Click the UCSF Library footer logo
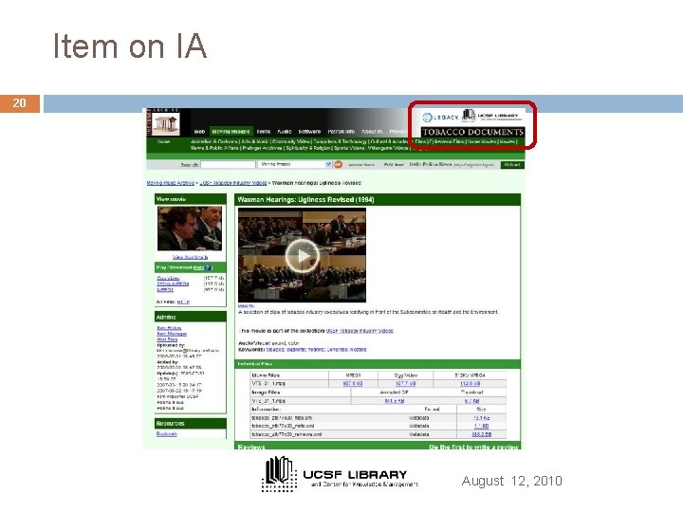Viewport: 683px width, 512px height. click(x=340, y=475)
